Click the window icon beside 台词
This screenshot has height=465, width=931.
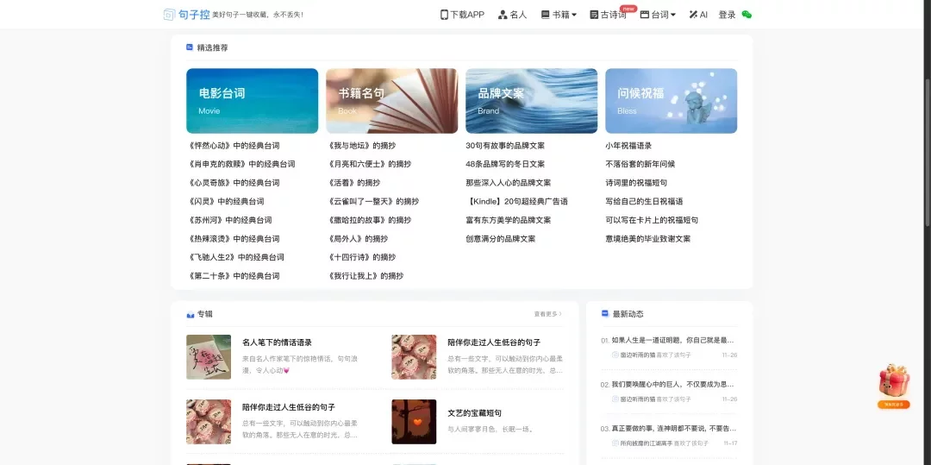[644, 15]
